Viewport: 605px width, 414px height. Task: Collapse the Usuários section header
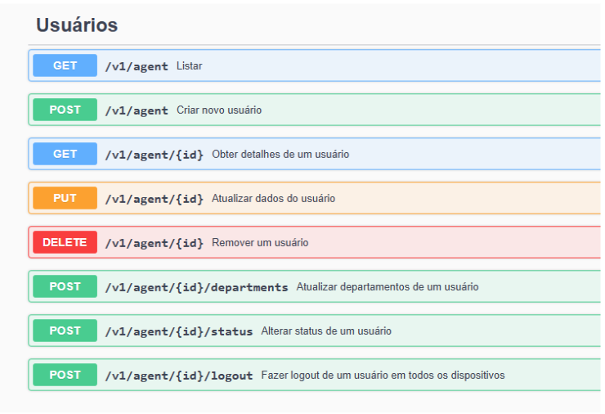click(77, 25)
